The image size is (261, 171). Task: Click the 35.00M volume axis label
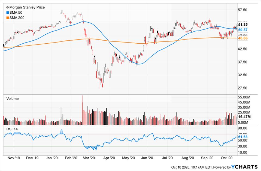click(x=244, y=107)
